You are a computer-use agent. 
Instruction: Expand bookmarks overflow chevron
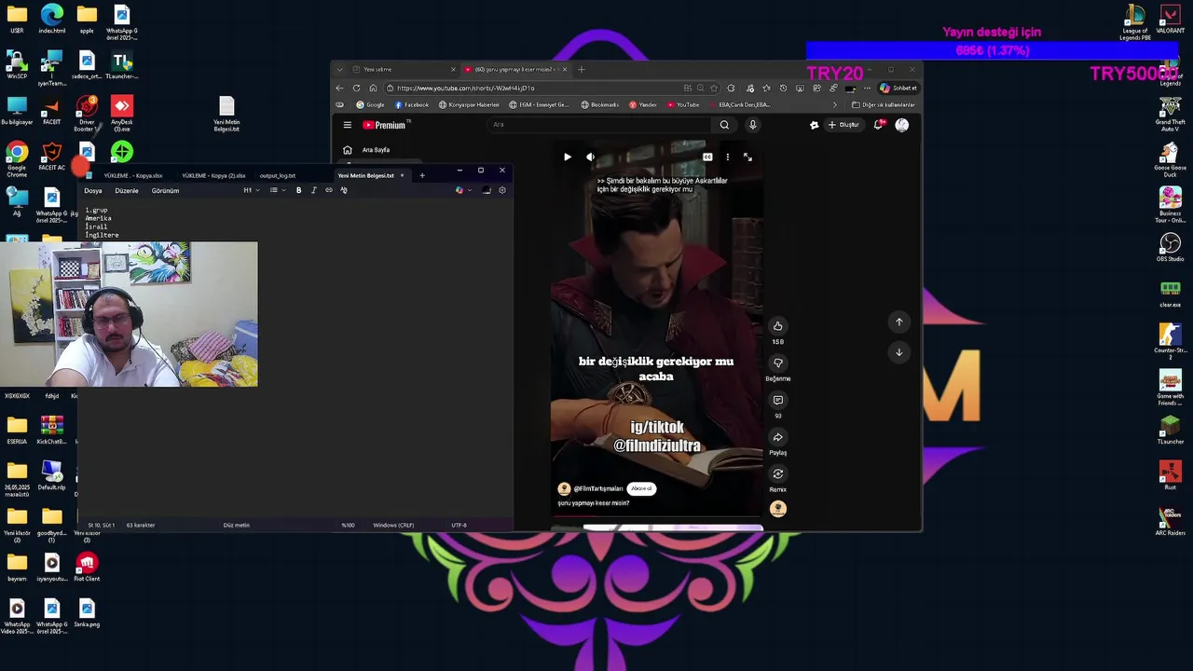coord(835,105)
